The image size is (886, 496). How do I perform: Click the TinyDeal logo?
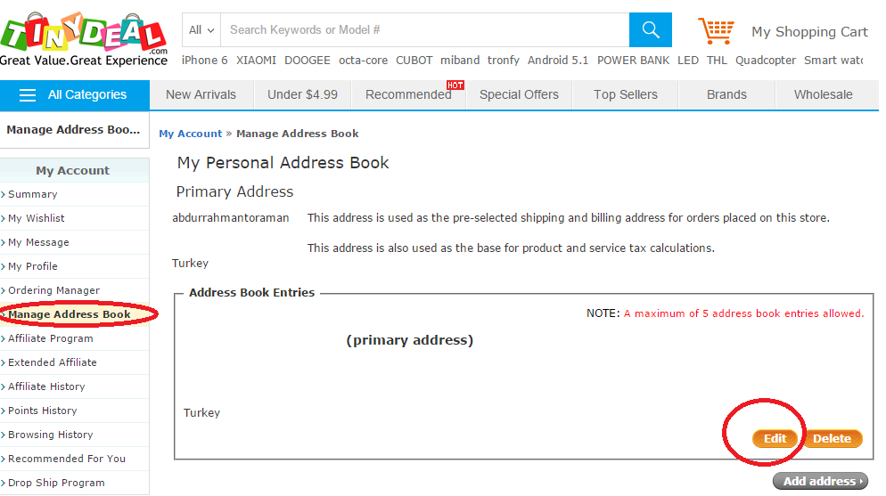pos(84,39)
